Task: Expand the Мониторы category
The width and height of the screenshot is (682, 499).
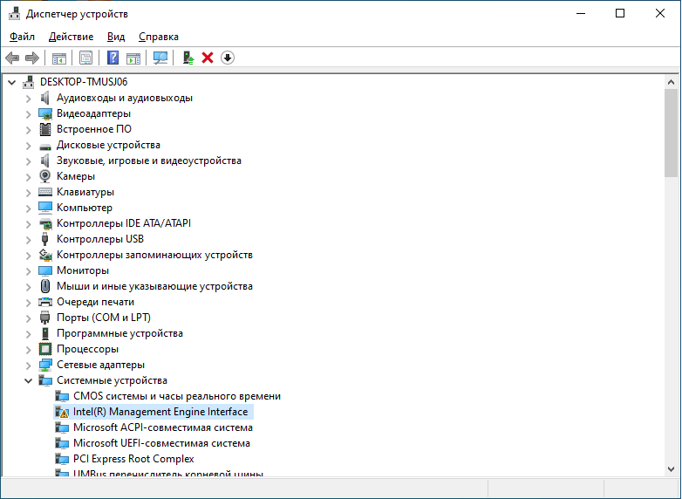Action: click(x=28, y=270)
